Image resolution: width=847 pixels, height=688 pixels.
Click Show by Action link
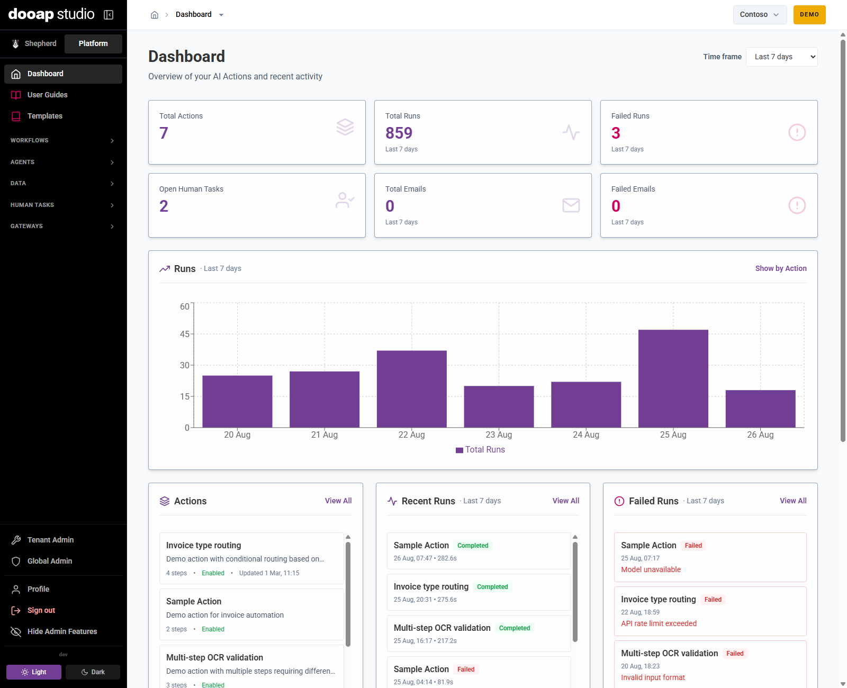tap(781, 269)
